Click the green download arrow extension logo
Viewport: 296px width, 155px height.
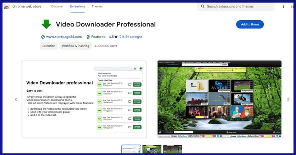46,24
